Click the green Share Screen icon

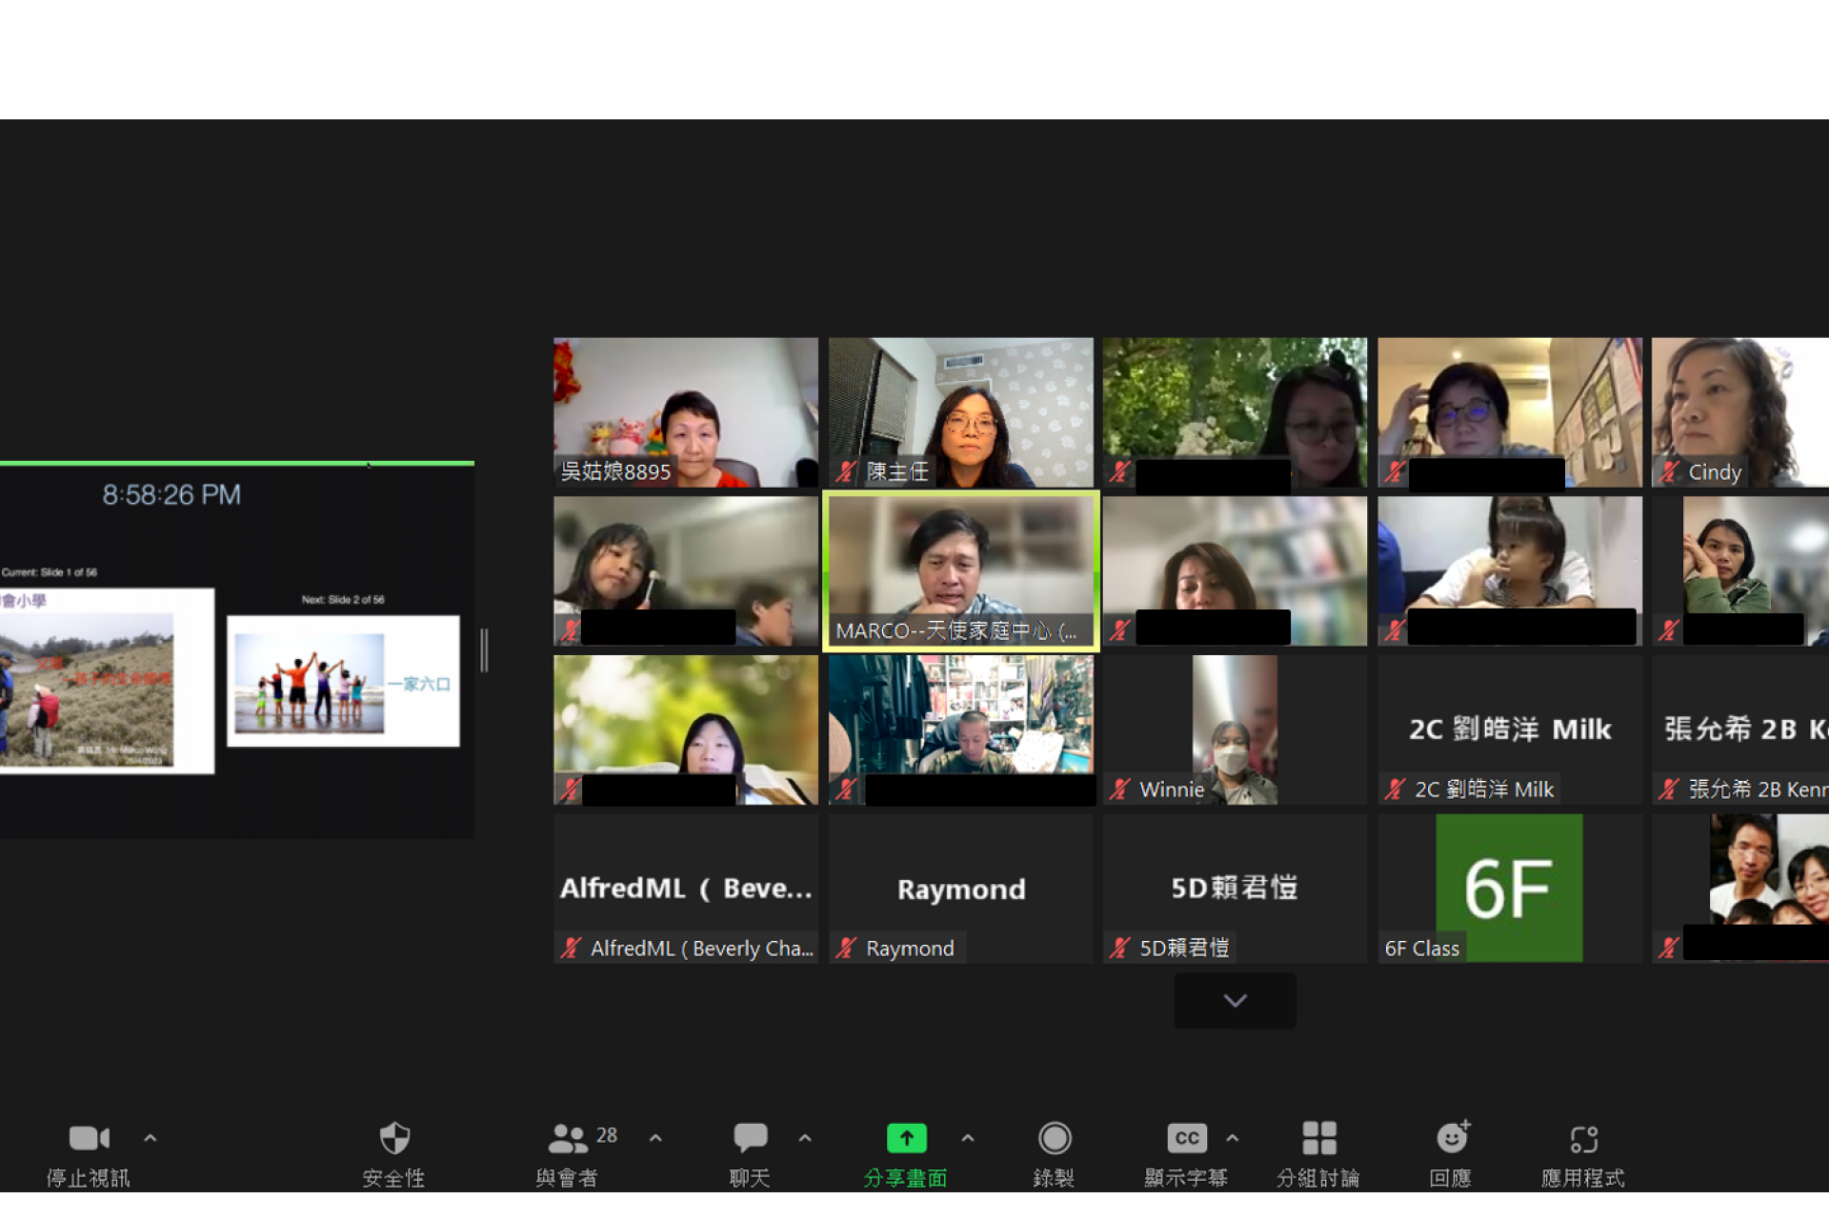coord(906,1137)
